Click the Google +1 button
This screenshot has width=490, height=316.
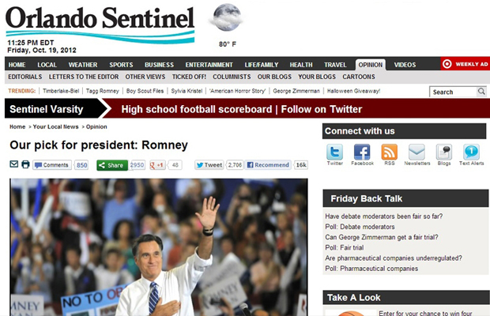157,165
